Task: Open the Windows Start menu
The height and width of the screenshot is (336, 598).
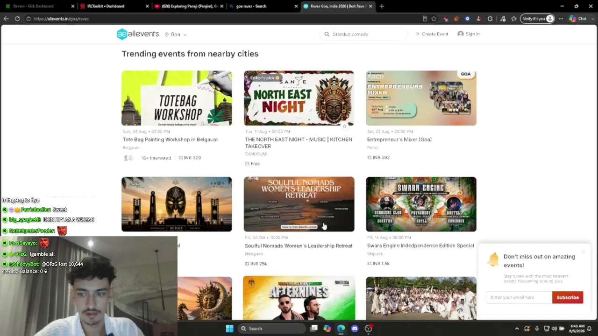Action: click(229, 329)
